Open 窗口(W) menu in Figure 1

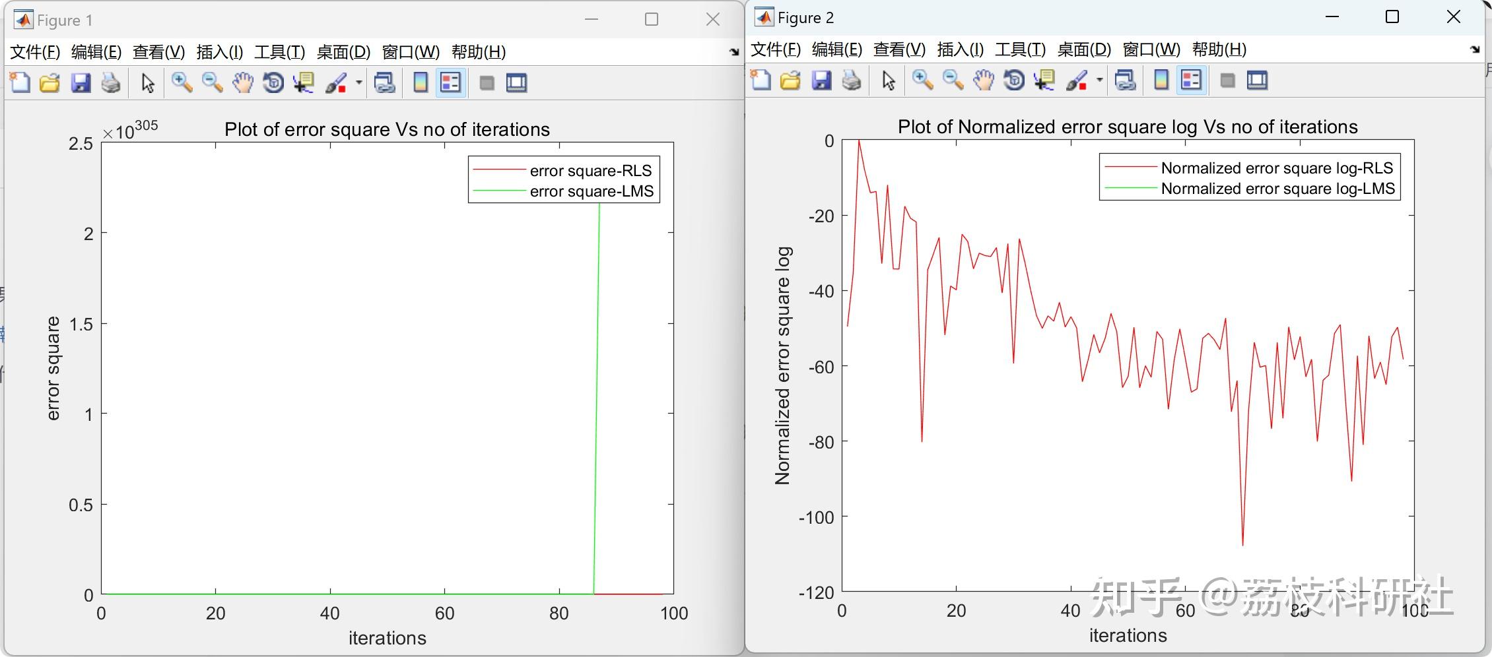point(411,52)
